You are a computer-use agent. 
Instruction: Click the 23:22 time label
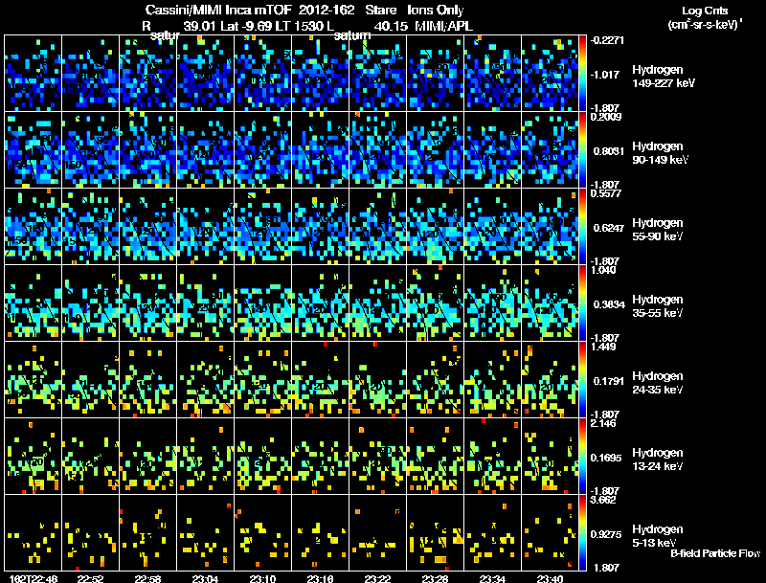click(377, 578)
